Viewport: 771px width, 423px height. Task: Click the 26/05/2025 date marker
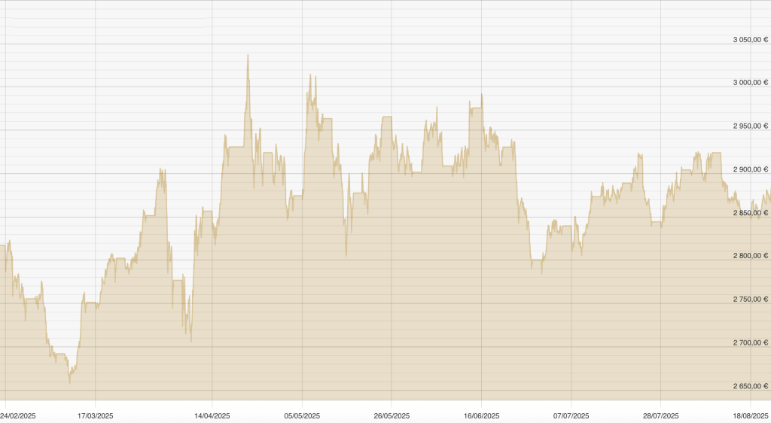pyautogui.click(x=392, y=415)
